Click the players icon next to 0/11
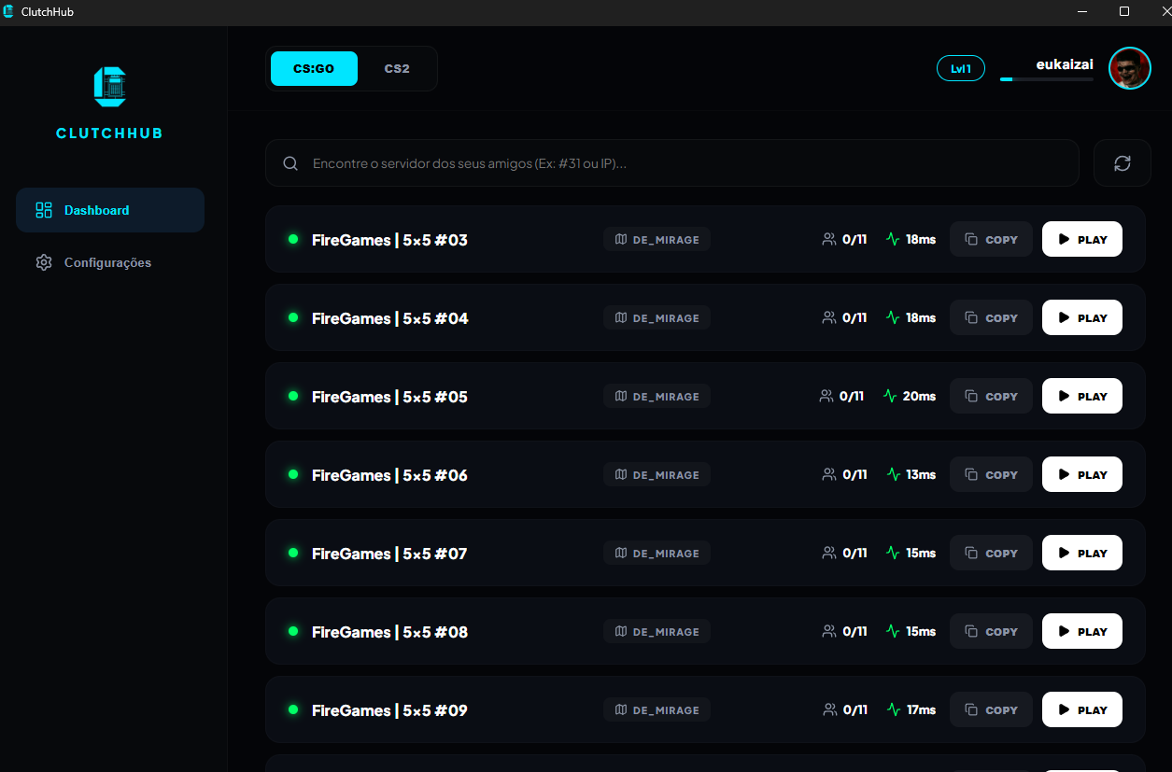The width and height of the screenshot is (1172, 772). click(828, 239)
